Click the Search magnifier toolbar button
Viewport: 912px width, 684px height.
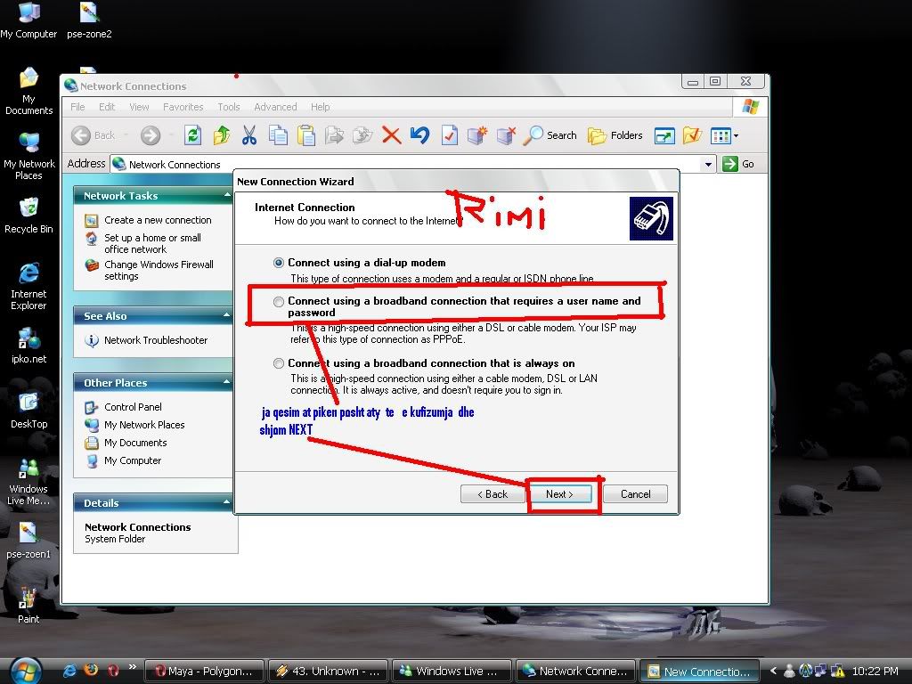[550, 135]
